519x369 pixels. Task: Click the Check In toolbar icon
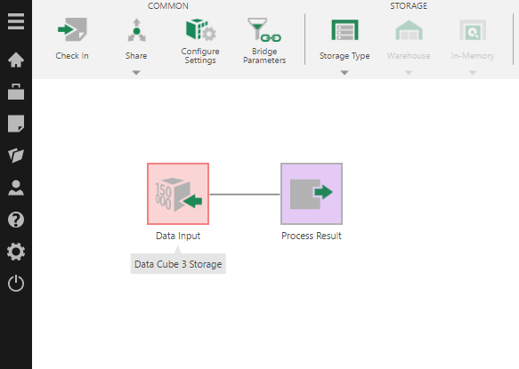(72, 29)
